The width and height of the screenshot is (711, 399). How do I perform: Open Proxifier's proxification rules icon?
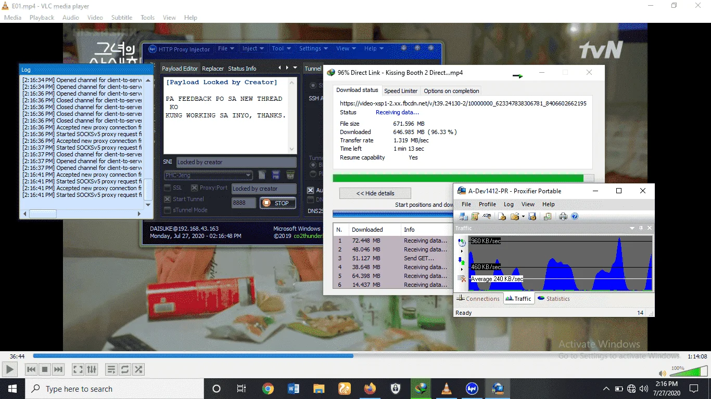click(475, 217)
